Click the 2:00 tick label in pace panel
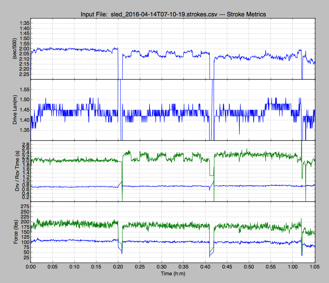Image resolution: width=329 pixels, height=283 pixels. click(x=24, y=49)
